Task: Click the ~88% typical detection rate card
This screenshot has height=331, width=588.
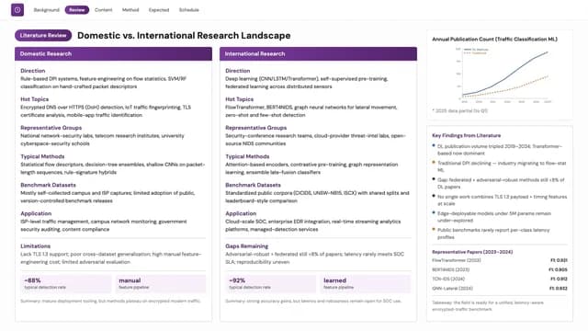Action: [x=65, y=284]
